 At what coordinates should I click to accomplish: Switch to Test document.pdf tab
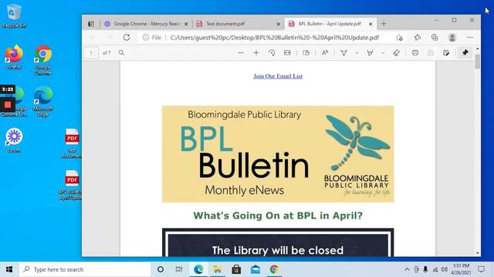238,24
